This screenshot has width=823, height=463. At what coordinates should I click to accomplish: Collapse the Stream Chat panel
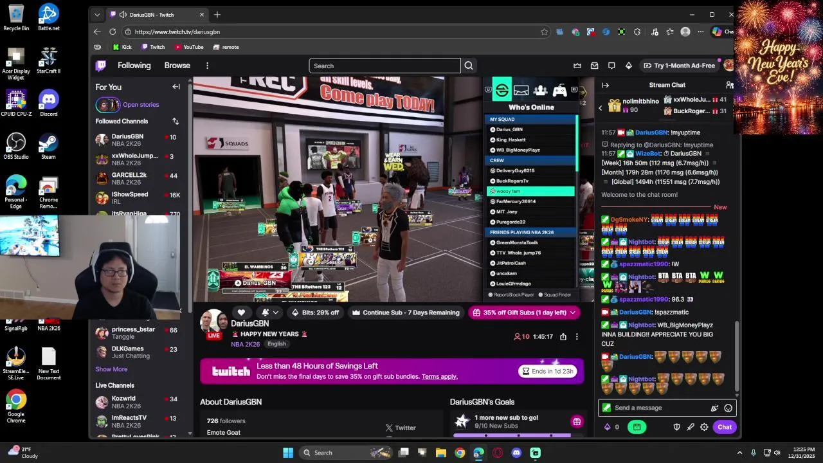(x=605, y=85)
